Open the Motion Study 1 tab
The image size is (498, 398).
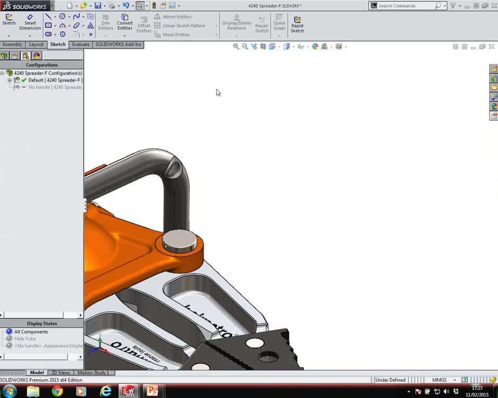pyautogui.click(x=94, y=373)
